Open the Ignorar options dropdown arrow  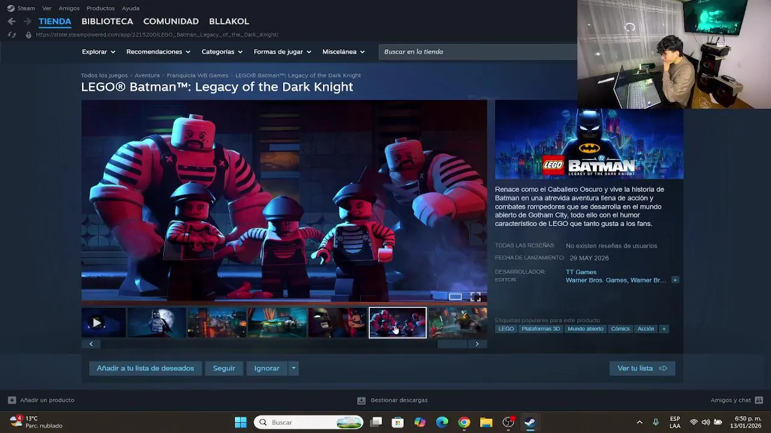point(293,368)
